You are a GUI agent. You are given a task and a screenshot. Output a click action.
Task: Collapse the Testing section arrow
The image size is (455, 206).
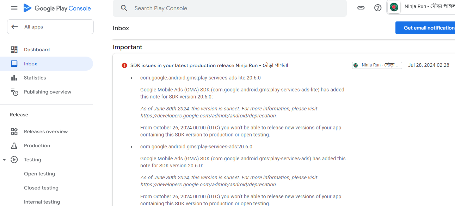click(4, 160)
